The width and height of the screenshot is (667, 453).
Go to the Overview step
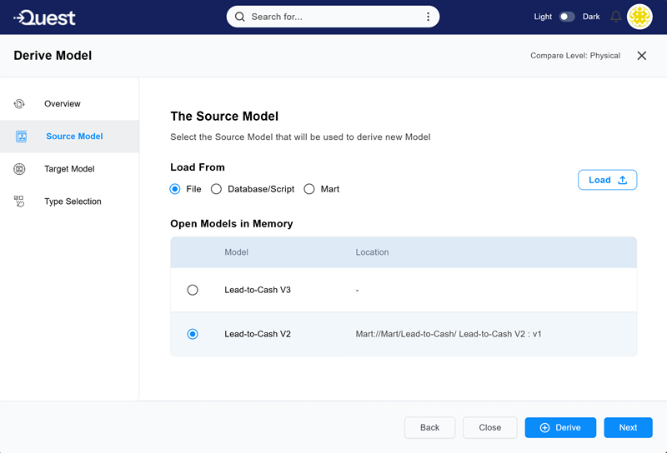(x=69, y=104)
